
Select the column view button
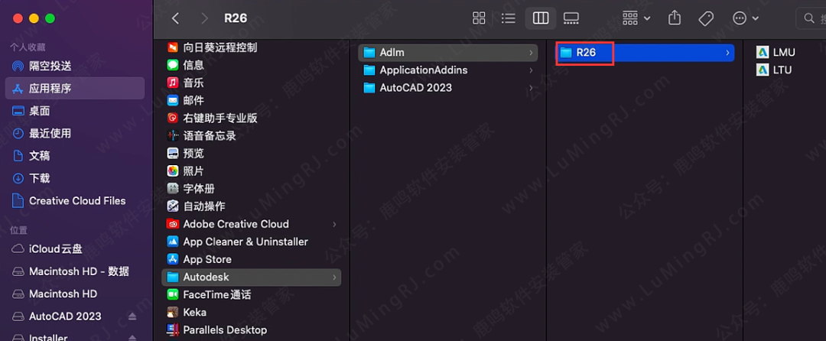point(540,18)
